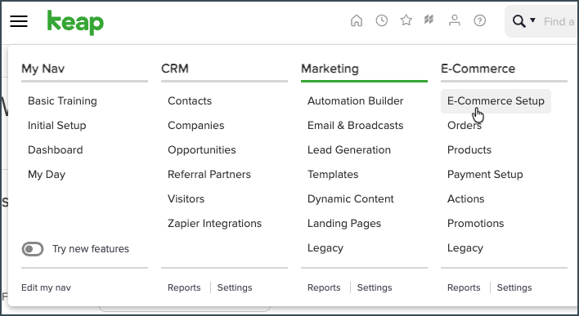
Task: Select Companies
Action: 196,126
